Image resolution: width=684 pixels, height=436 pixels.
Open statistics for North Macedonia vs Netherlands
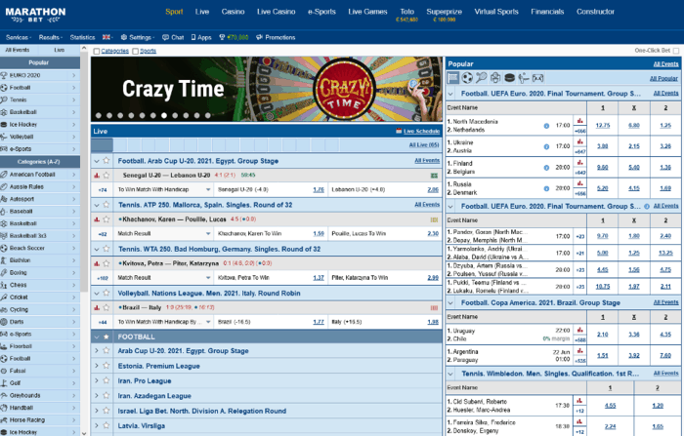point(579,121)
